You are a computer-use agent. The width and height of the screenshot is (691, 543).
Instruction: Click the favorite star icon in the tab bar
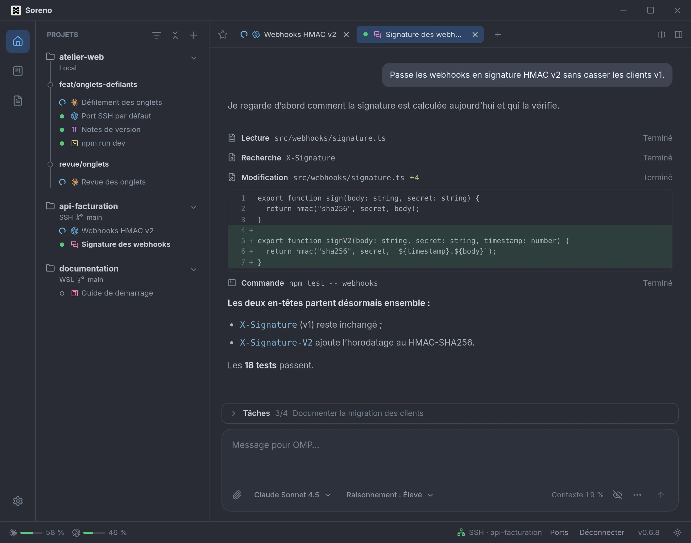223,34
